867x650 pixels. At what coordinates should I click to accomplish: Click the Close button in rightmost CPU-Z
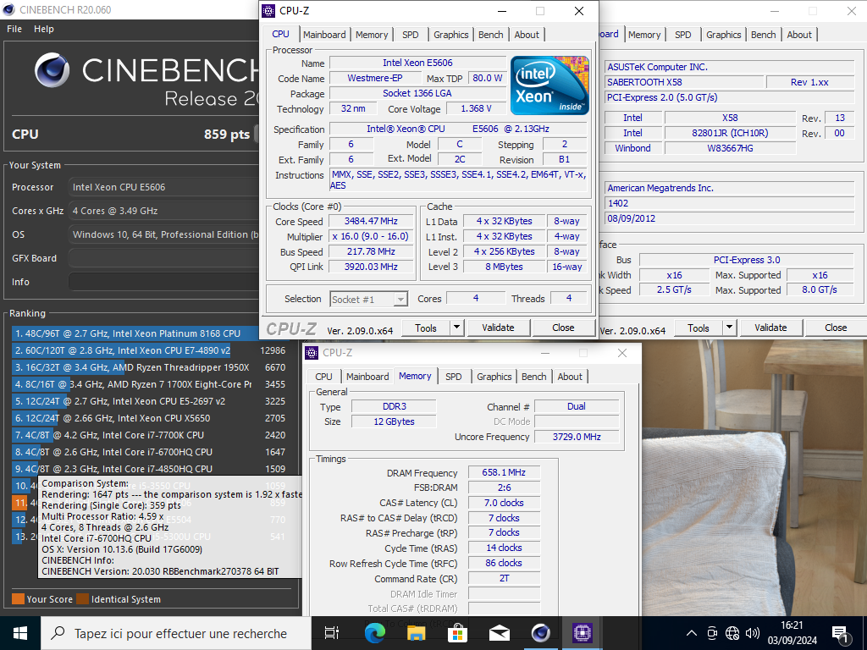(x=836, y=328)
